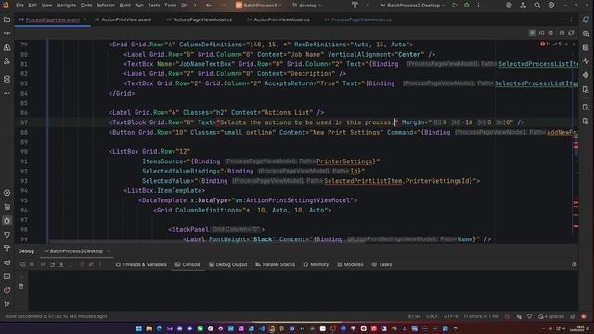Open the Memory tab
The height and width of the screenshot is (334, 594).
pos(316,264)
